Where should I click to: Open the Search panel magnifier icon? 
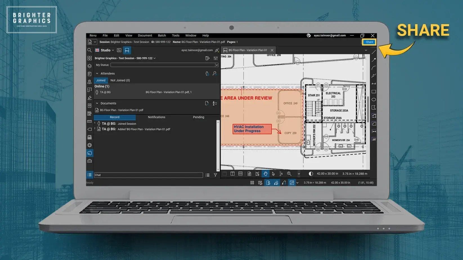coord(89,50)
